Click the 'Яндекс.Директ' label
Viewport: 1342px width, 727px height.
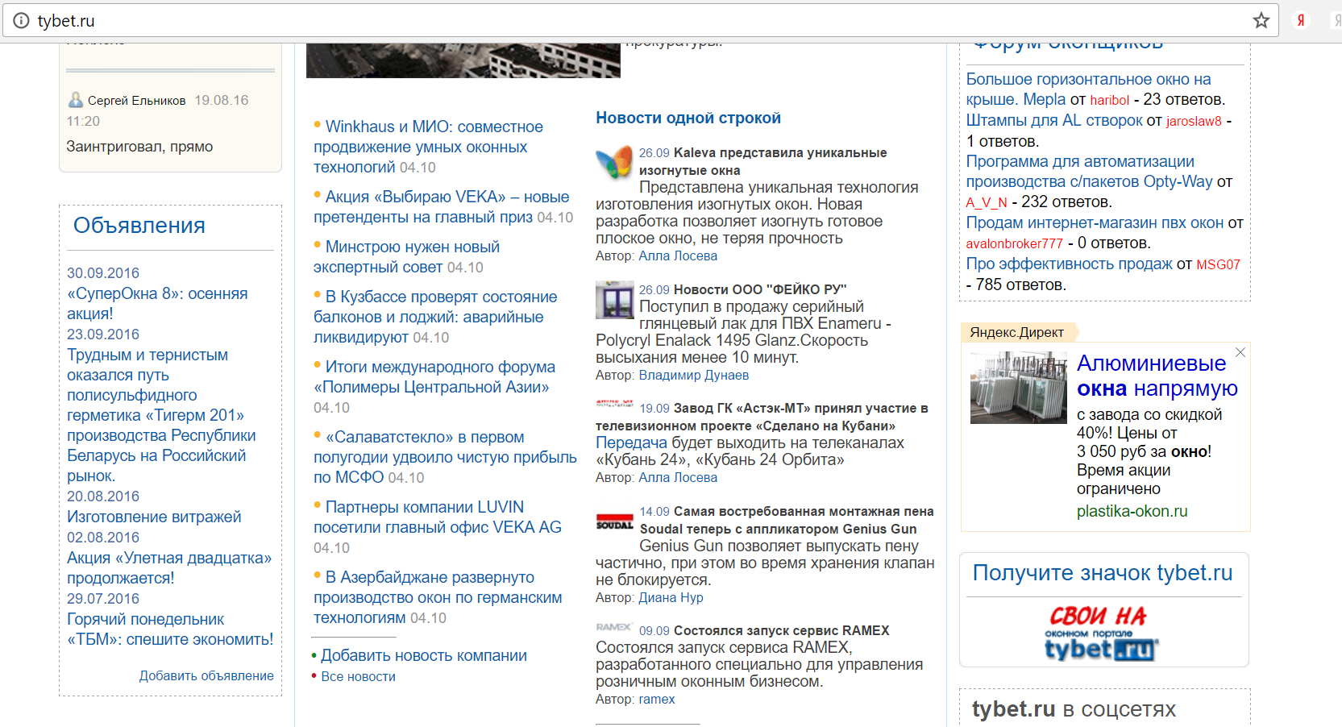coord(1016,332)
